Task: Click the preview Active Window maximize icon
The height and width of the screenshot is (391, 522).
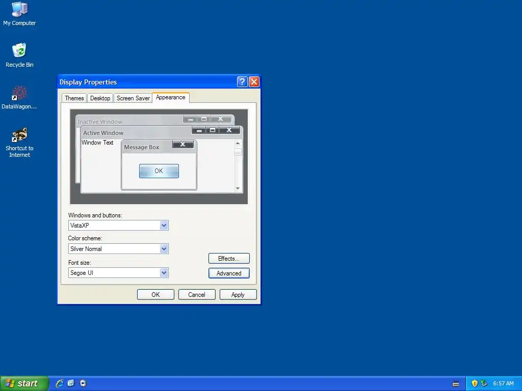Action: tap(213, 130)
